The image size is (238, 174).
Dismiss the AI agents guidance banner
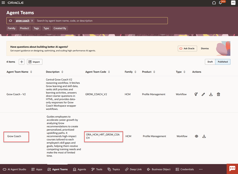[x=205, y=49]
